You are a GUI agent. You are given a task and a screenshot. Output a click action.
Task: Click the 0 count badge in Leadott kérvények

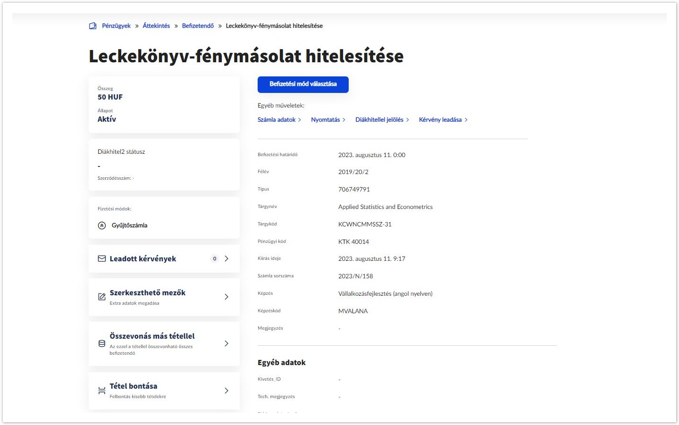215,258
